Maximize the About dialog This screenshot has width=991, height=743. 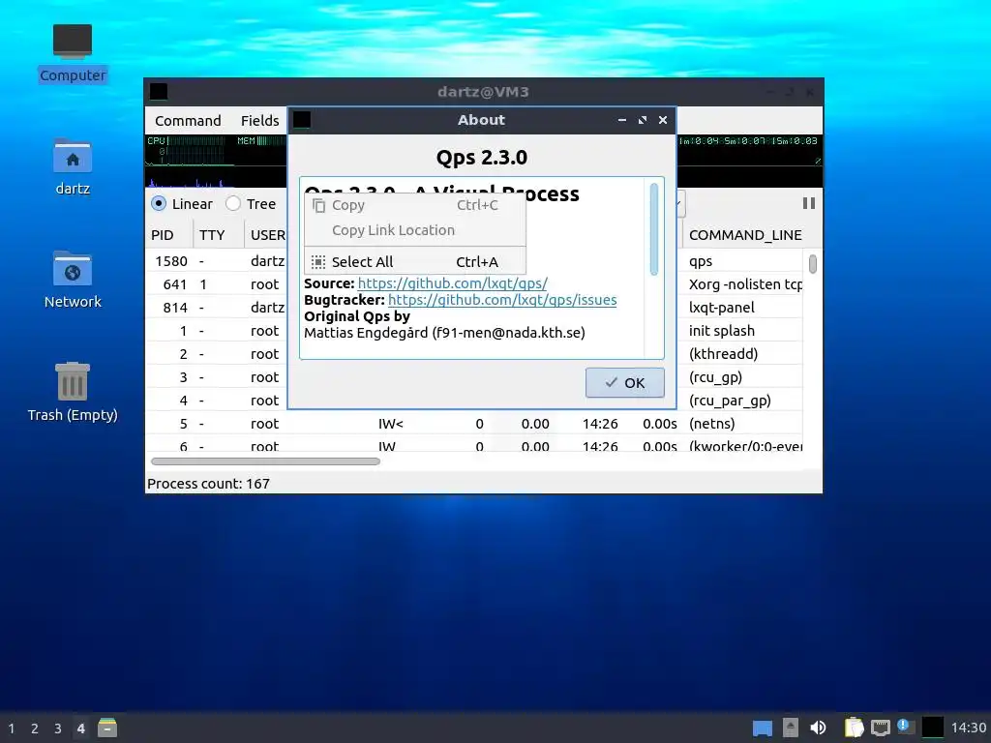click(643, 120)
